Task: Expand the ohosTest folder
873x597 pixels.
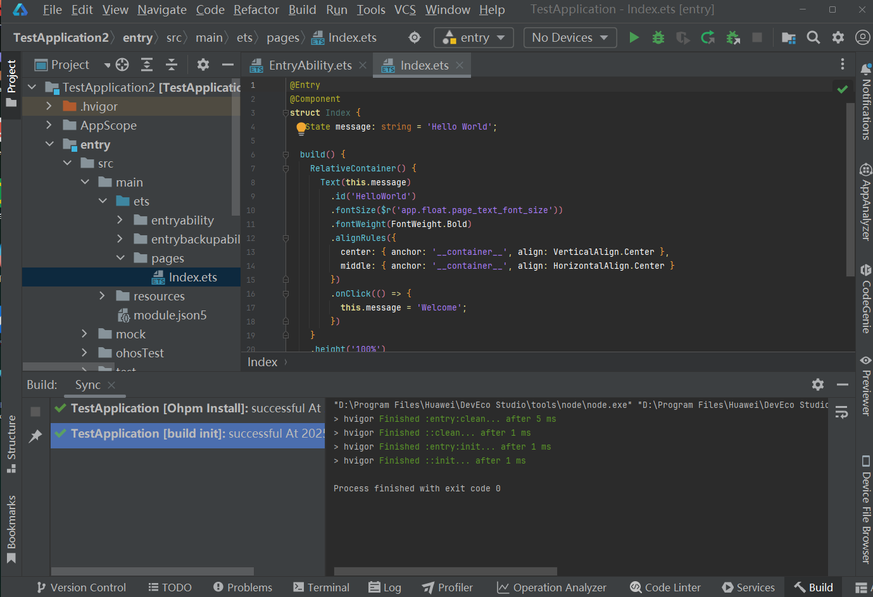Action: coord(84,353)
